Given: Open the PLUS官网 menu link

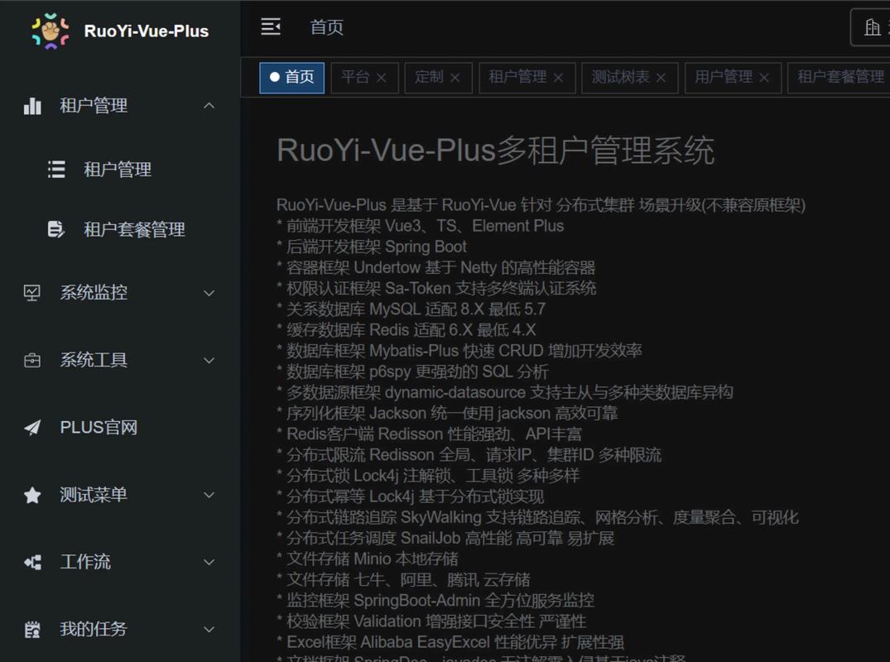Looking at the screenshot, I should (x=120, y=427).
